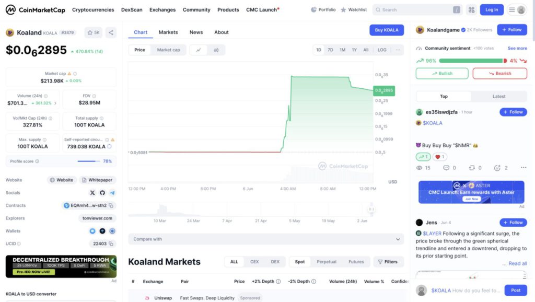535x302 pixels.
Task: Open the hamburger profile menu
Action: click(x=517, y=10)
